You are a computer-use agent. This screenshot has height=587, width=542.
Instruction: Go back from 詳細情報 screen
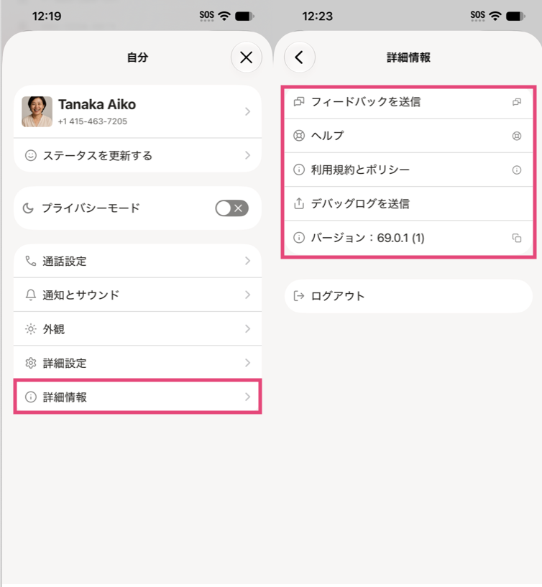(x=299, y=57)
